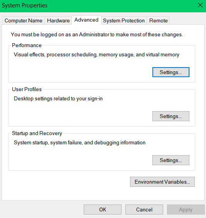Click the Administrator logon notice text

tap(97, 34)
